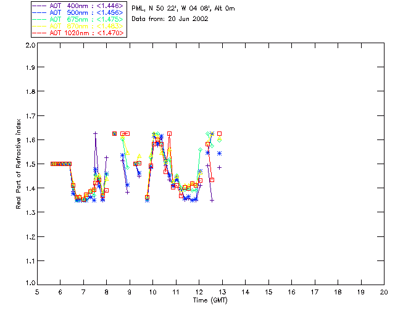Click the y-axis tick label 1.8

(x=30, y=91)
